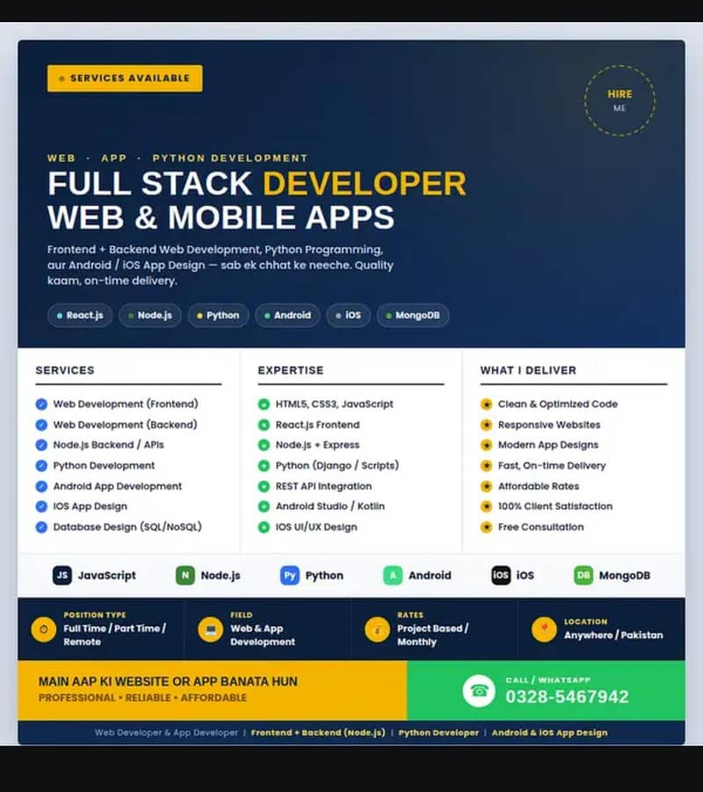Select the Android tag pill
The image size is (703, 792).
coord(287,316)
